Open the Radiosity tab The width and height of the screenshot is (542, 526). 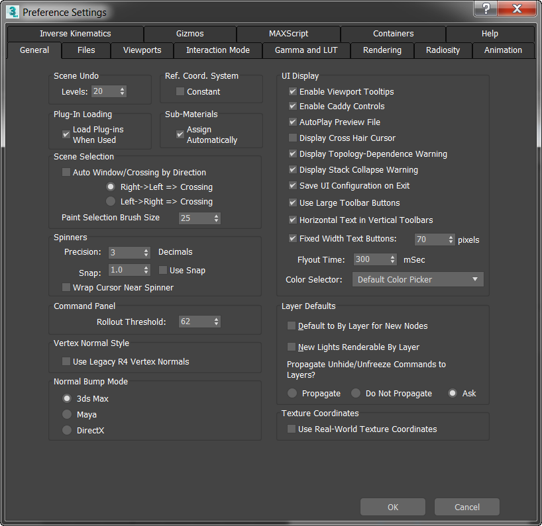[x=443, y=50]
